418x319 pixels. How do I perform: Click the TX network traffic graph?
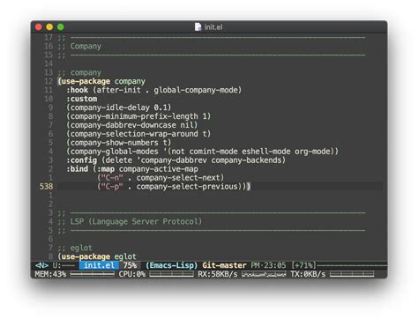coord(352,274)
